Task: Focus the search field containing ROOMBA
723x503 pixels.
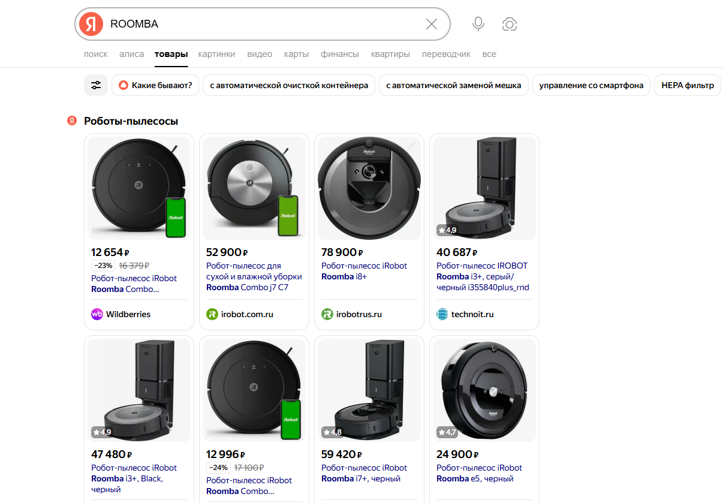Action: tap(264, 24)
